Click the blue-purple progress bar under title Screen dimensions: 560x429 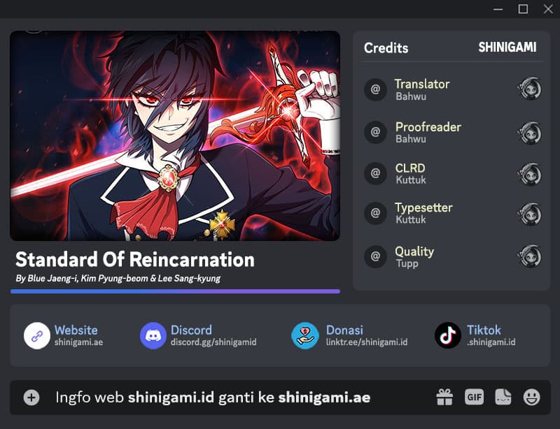(x=176, y=291)
